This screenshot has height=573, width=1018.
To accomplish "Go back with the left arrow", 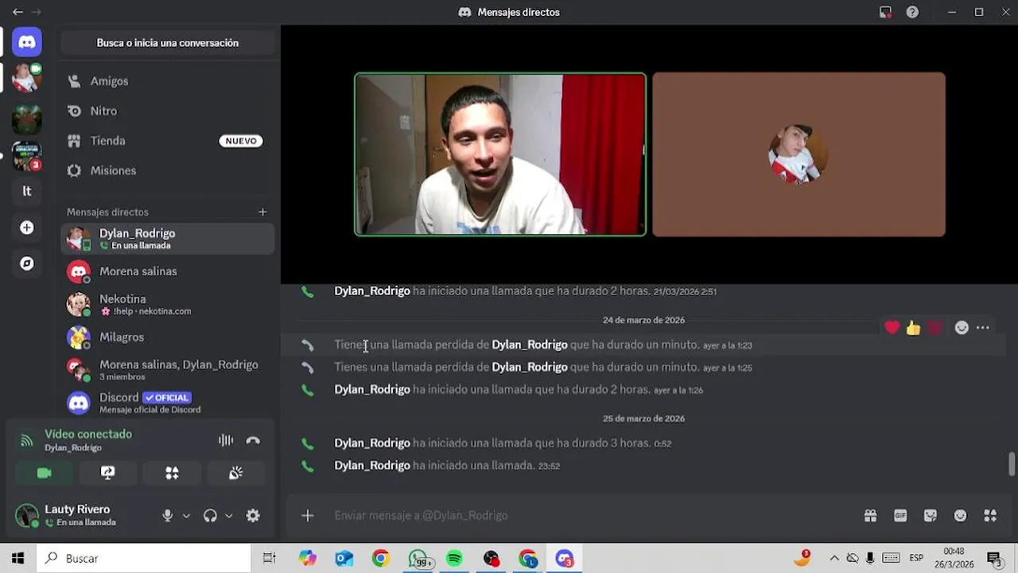I will click(x=17, y=12).
